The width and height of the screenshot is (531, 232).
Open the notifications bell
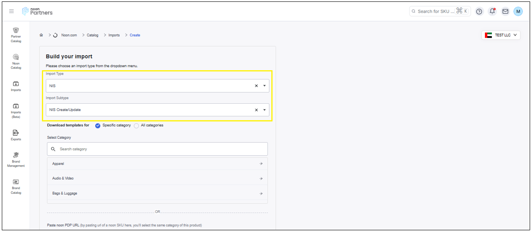(x=492, y=12)
